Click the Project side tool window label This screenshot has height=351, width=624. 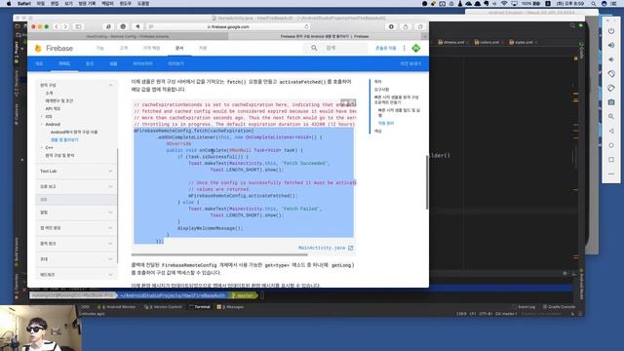[x=17, y=53]
